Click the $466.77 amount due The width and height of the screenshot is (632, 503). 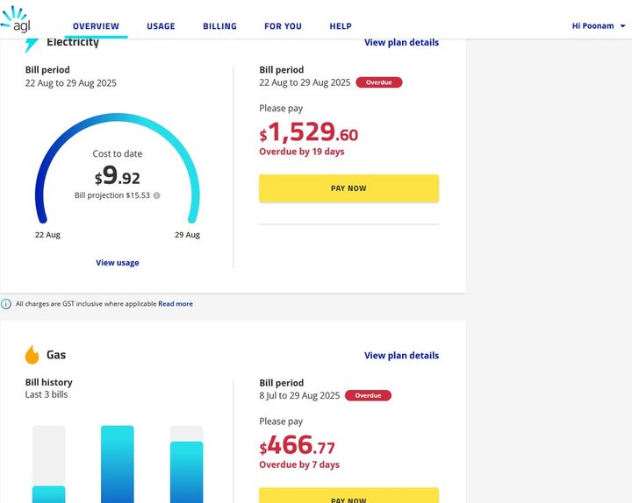coord(297,445)
